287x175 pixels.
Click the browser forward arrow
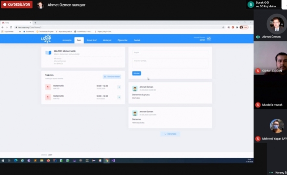tap(7, 27)
